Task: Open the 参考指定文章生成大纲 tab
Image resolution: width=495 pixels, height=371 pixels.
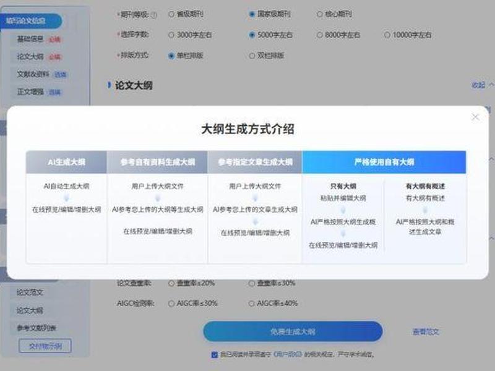Action: [255, 162]
